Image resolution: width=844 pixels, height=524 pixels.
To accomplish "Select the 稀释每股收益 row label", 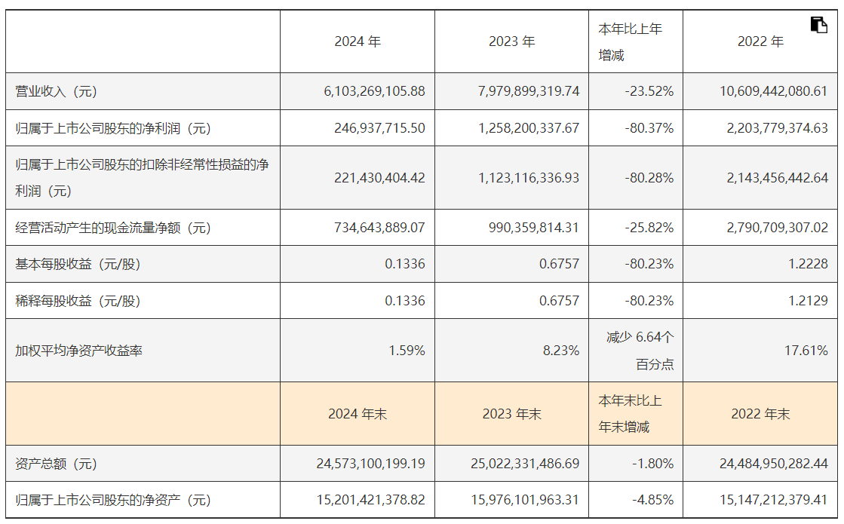I will pos(78,302).
